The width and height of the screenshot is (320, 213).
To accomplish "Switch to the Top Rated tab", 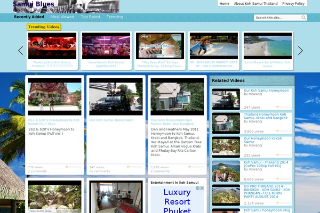I will [x=91, y=17].
